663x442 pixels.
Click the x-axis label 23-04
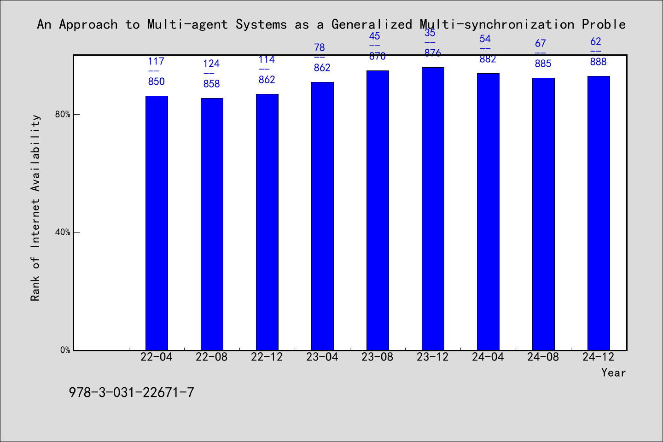click(322, 357)
